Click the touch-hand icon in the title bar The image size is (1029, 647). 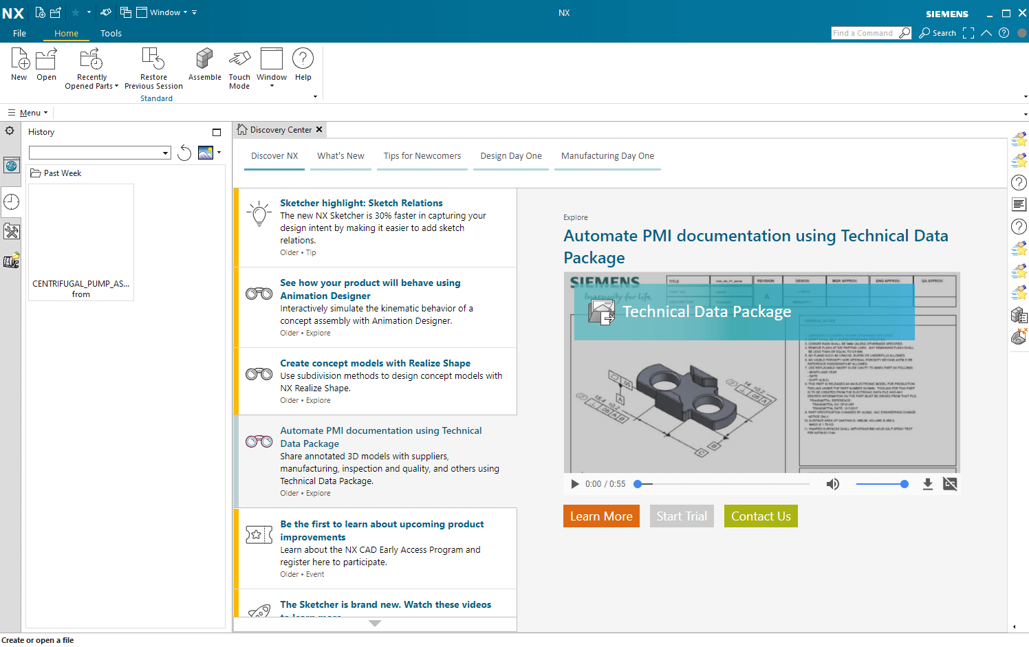pos(106,12)
